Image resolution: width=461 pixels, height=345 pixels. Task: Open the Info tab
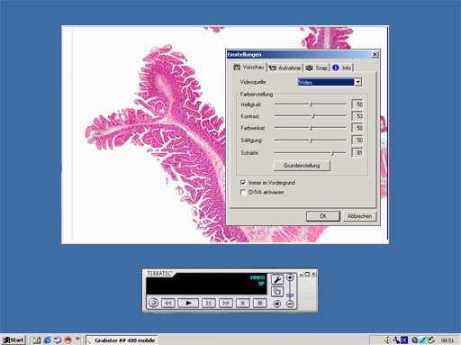[342, 68]
